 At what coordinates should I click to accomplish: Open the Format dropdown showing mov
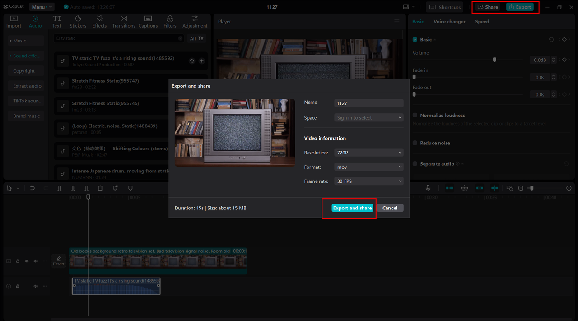point(369,167)
